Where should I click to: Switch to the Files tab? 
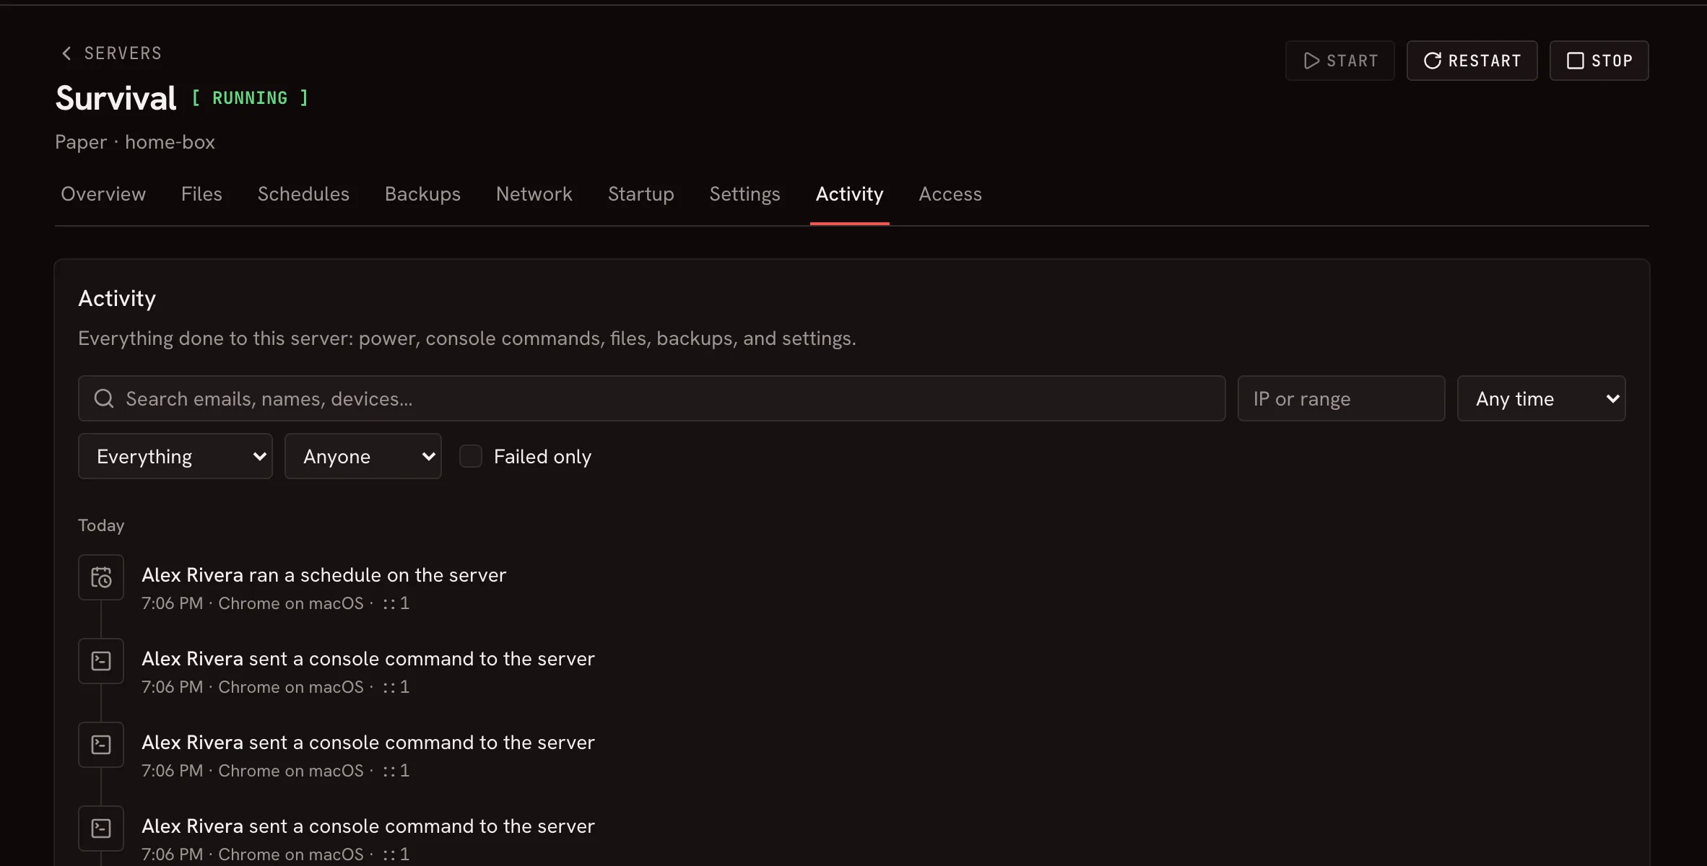pos(201,194)
